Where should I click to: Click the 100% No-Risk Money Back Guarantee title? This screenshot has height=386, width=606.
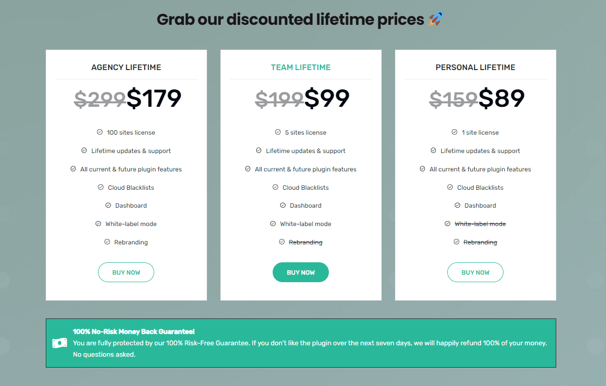pyautogui.click(x=134, y=331)
